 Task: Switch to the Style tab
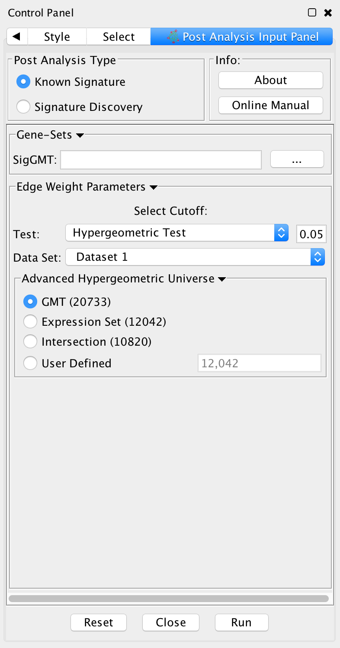(57, 37)
